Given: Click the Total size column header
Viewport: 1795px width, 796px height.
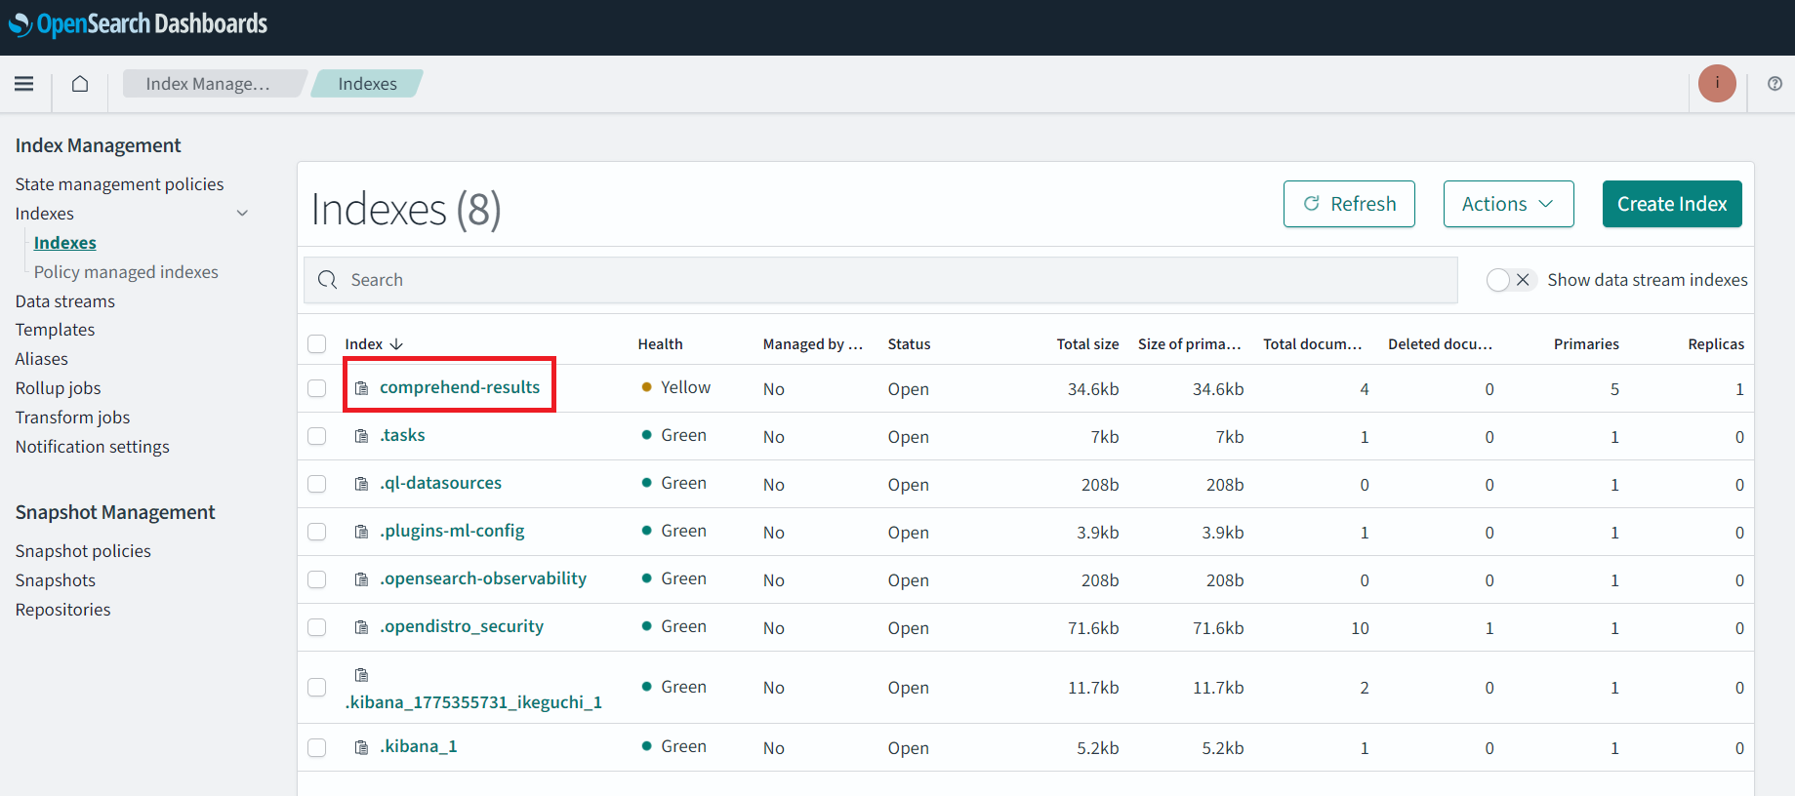Looking at the screenshot, I should pos(1087,344).
